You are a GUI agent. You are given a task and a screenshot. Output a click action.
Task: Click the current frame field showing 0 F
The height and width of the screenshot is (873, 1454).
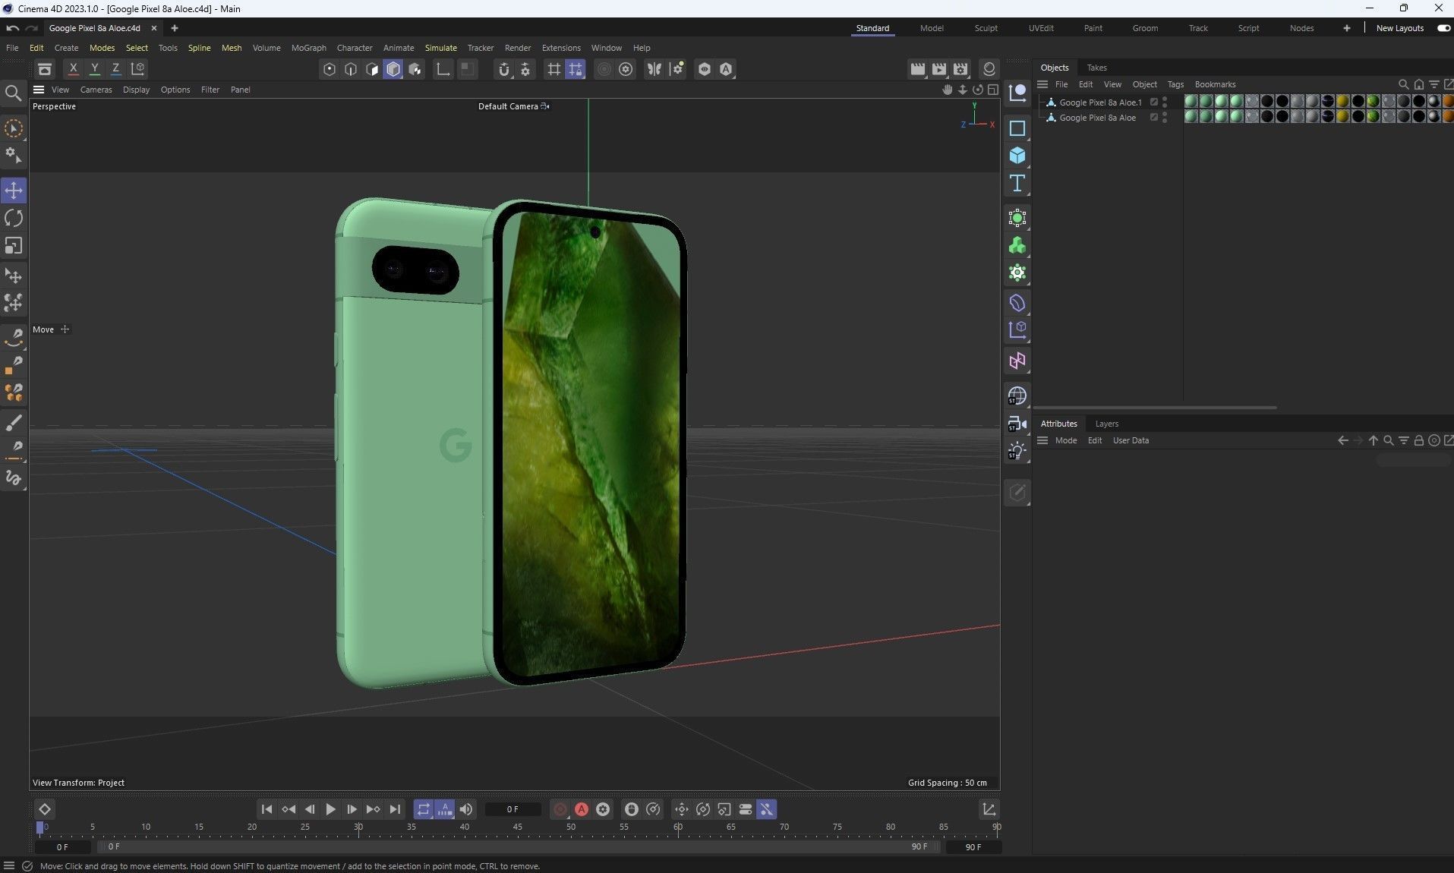click(x=513, y=809)
